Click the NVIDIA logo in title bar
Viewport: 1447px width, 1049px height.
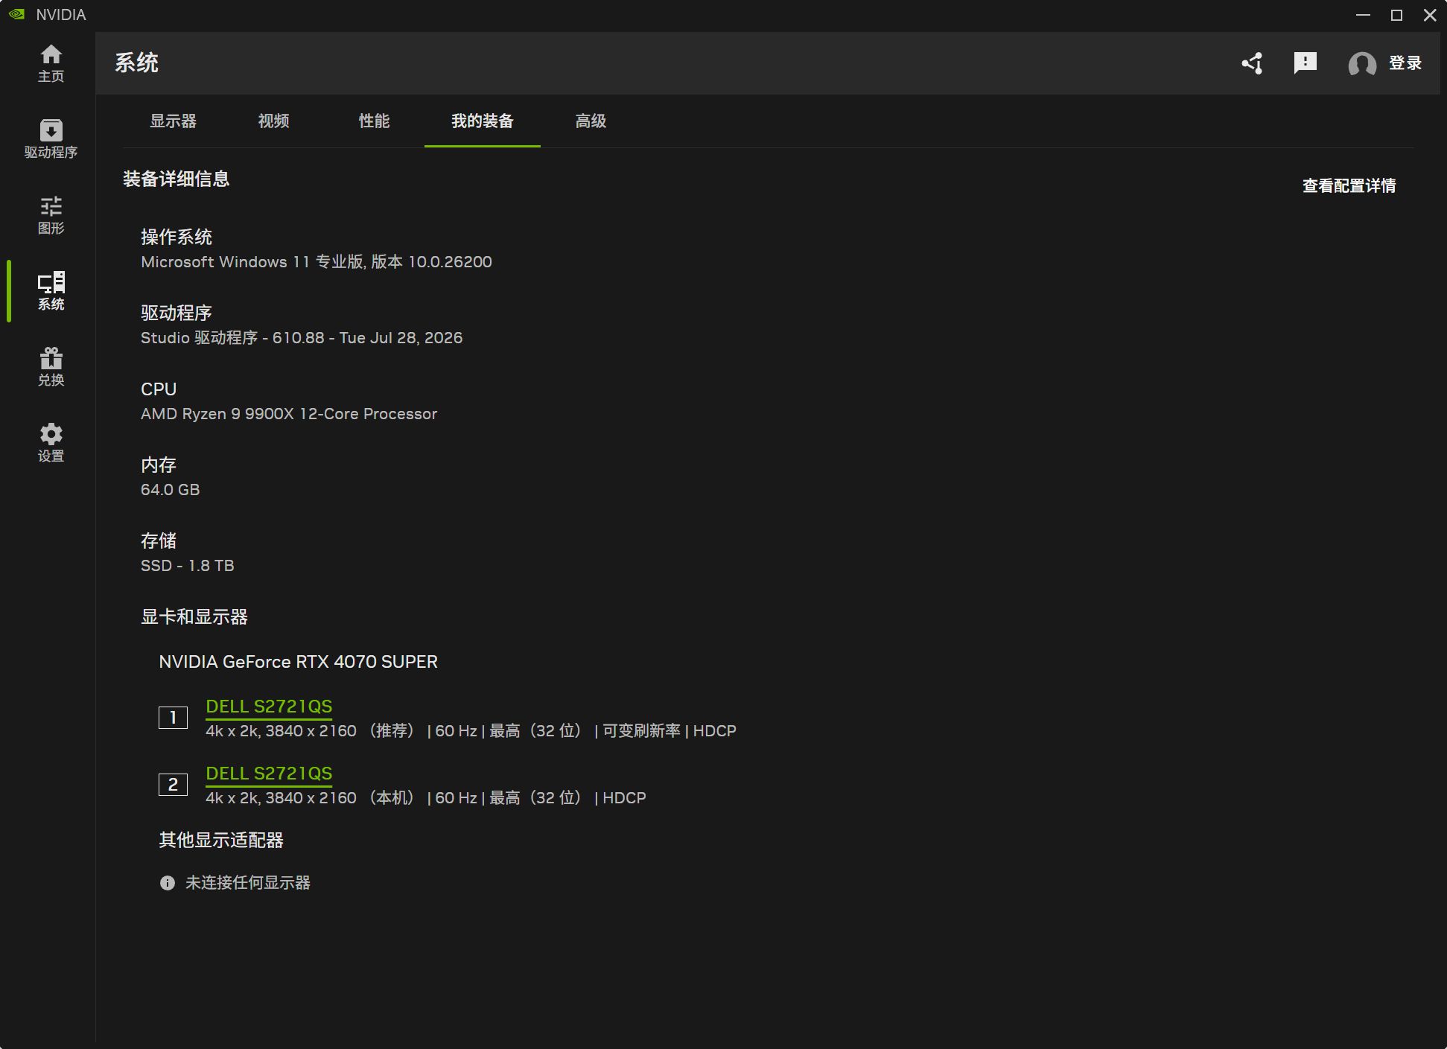(16, 15)
